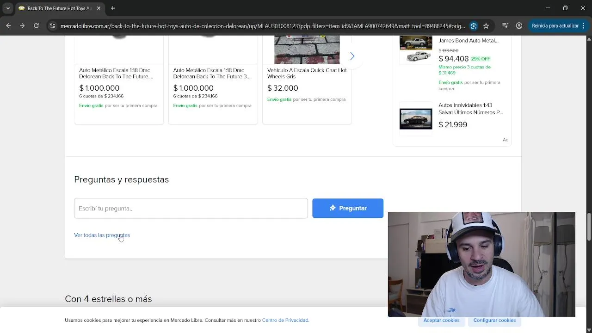Viewport: 592px width, 333px height.
Task: Select the $ 32.000 price text
Action: click(x=283, y=88)
